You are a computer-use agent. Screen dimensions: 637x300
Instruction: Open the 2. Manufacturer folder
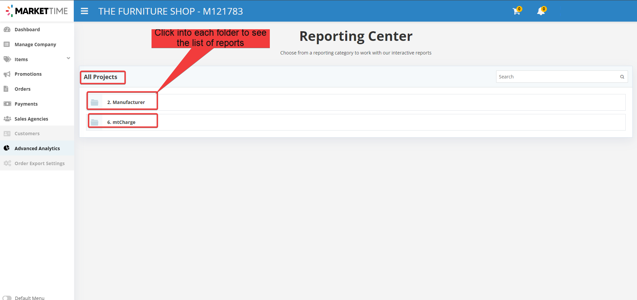[126, 102]
